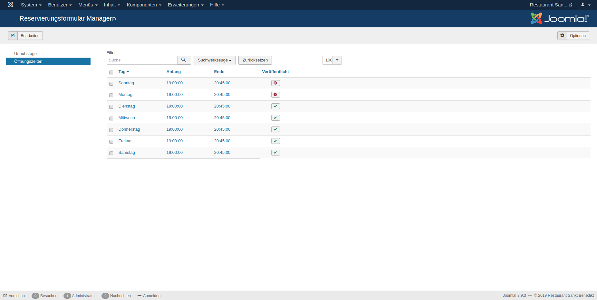This screenshot has height=300, width=597.
Task: Publish Sonntag via red unpublished icon
Action: coord(275,83)
